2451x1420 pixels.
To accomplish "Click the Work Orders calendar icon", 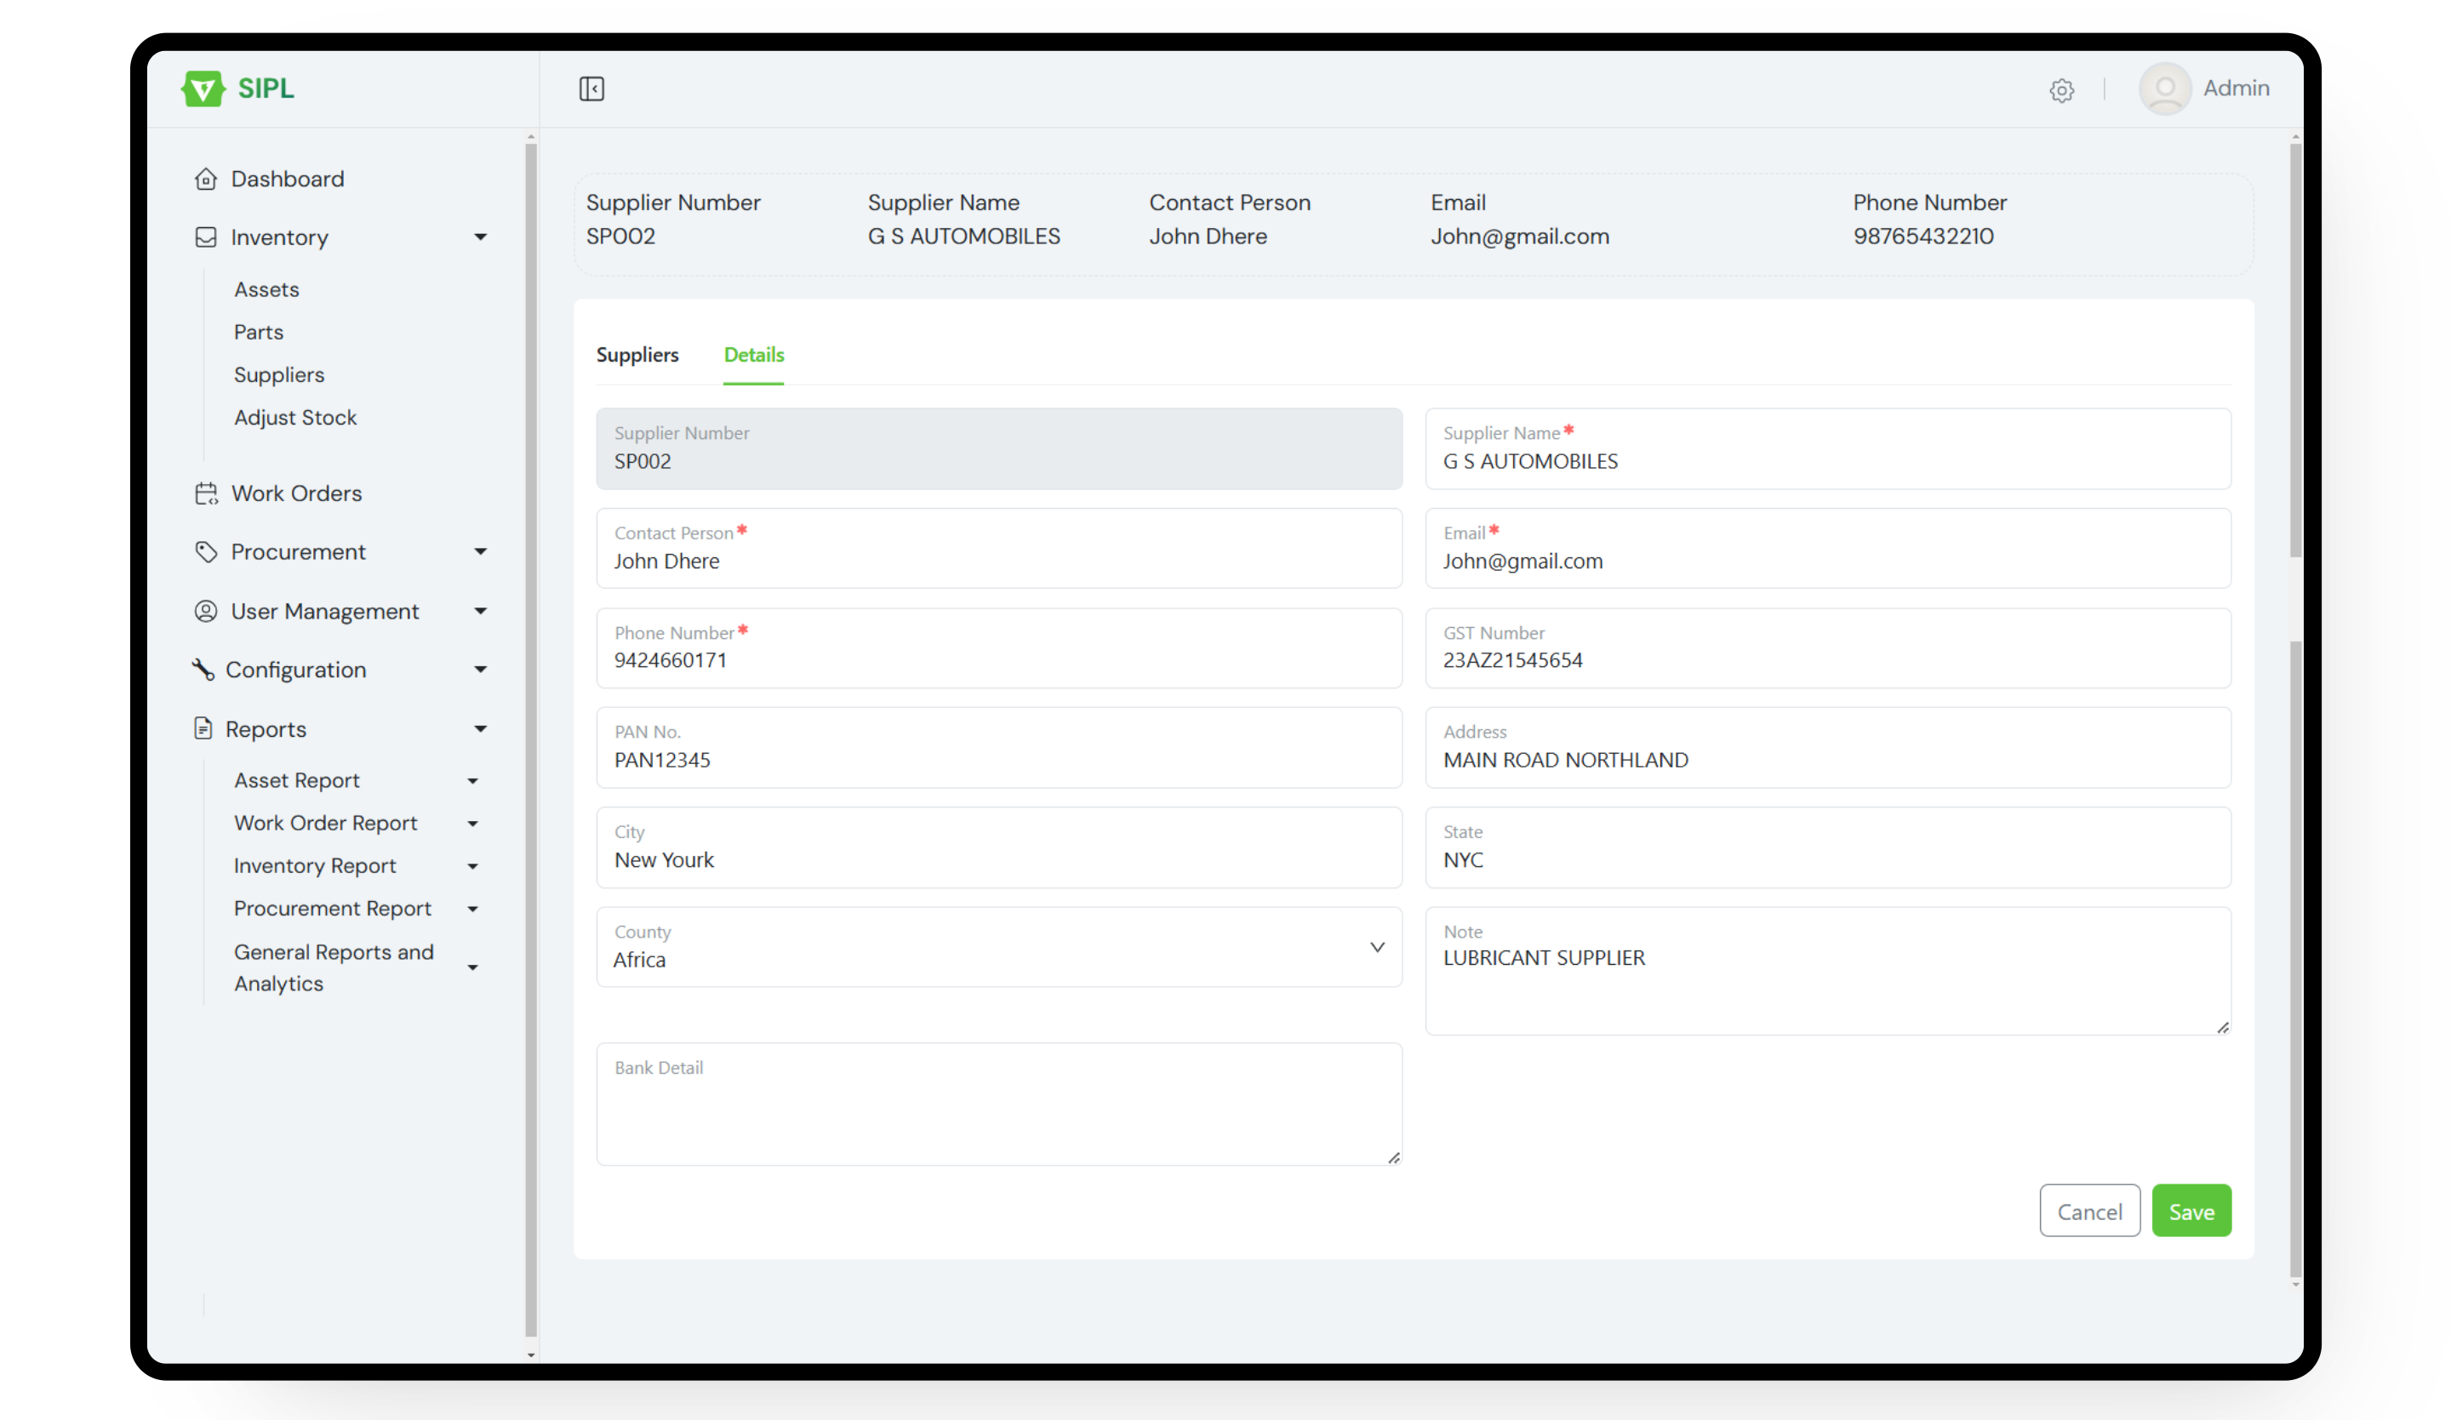I will click(205, 493).
